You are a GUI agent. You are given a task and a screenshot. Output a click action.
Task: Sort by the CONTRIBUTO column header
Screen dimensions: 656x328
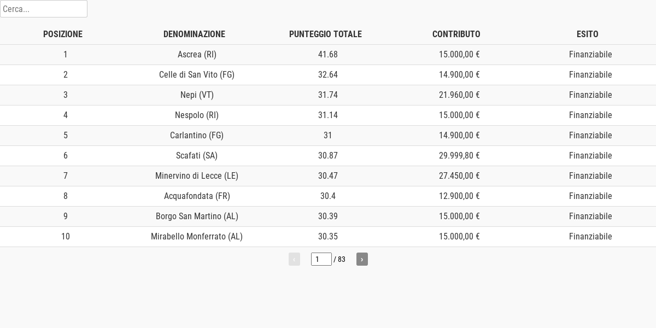point(456,34)
